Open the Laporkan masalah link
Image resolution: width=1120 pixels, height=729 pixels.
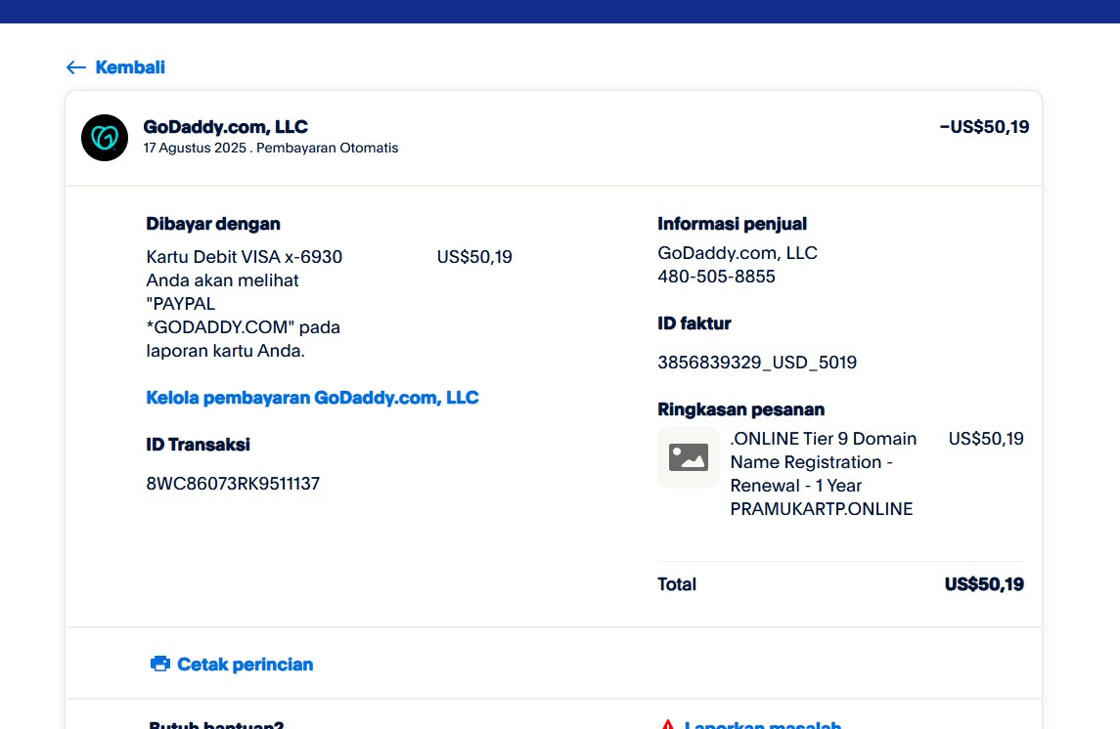[x=762, y=724]
